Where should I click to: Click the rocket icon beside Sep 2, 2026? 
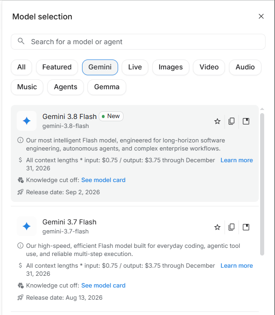click(20, 192)
